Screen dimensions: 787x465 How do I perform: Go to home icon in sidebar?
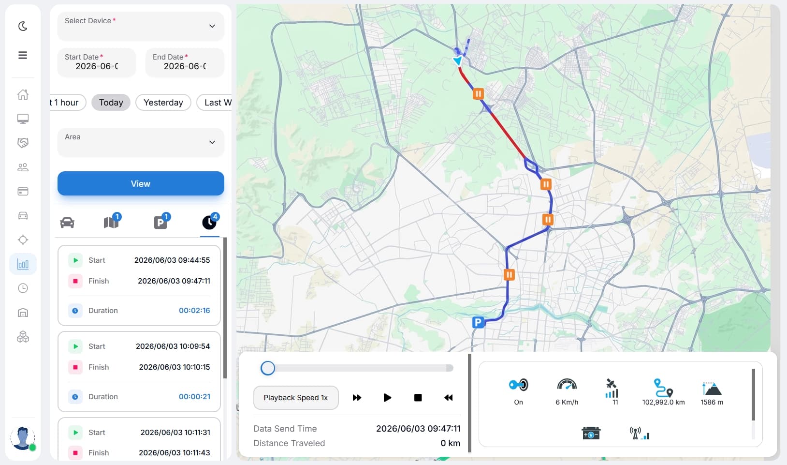[x=23, y=95]
